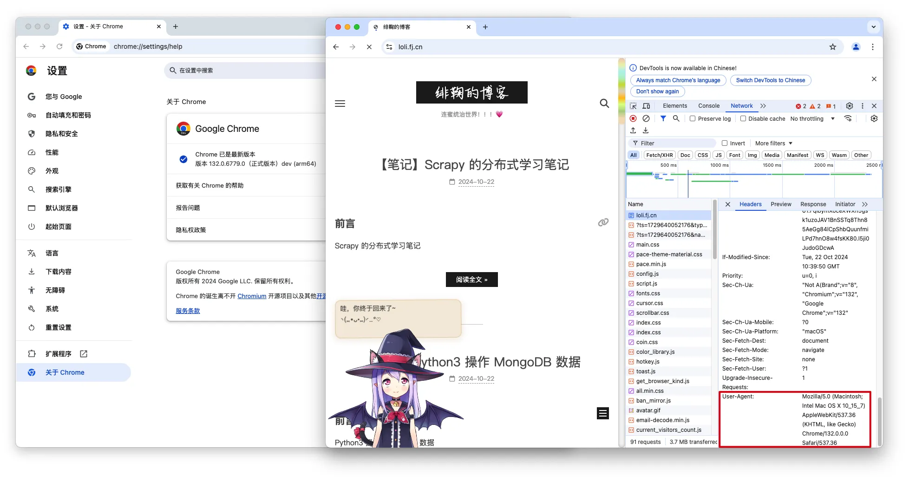
Task: Click the 阅读全文 read-more button
Action: (x=472, y=280)
